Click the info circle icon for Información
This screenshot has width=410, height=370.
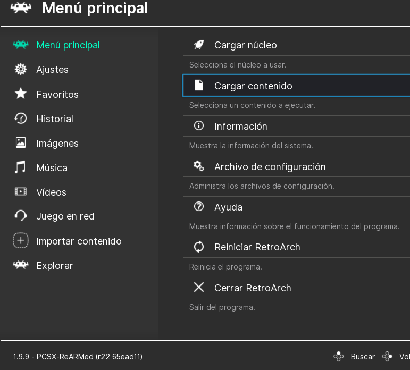tap(199, 126)
